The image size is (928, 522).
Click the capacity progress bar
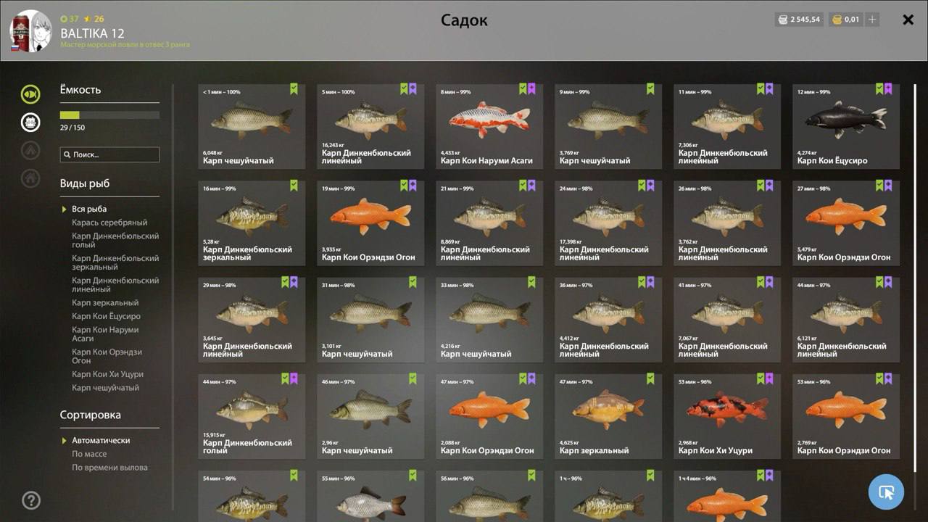109,115
